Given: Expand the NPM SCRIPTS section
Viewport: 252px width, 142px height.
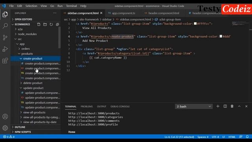Looking at the screenshot, I should 23,132.
